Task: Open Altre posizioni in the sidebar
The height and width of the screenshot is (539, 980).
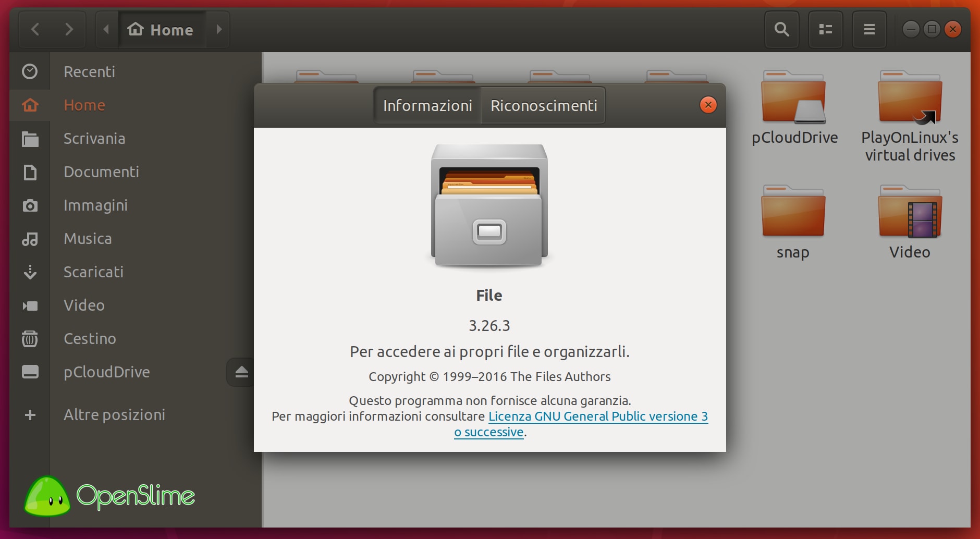Action: click(x=114, y=414)
